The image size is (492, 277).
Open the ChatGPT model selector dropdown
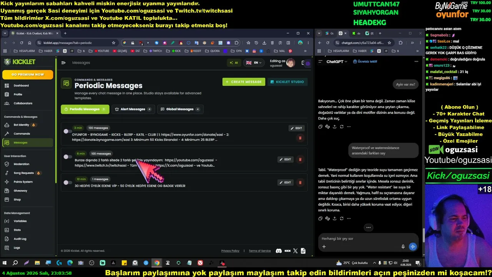pos(337,62)
